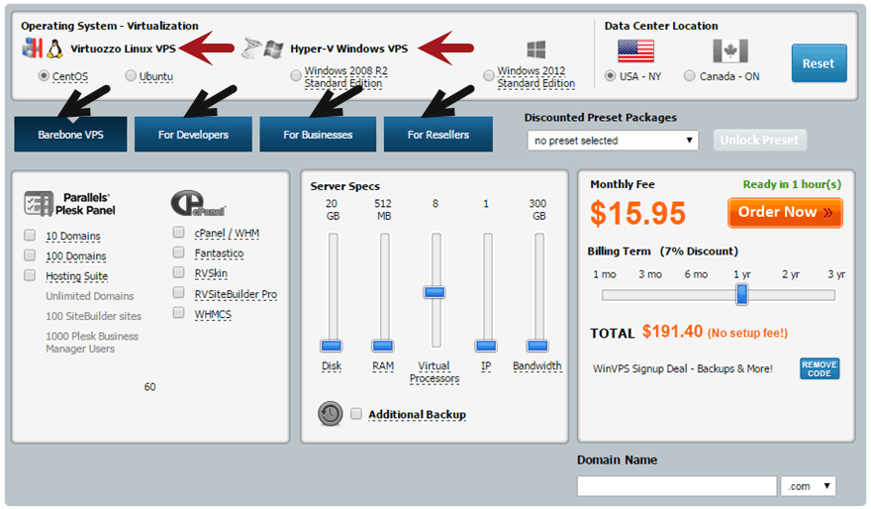Click the Parallels Plesk Panel logo
This screenshot has height=509, width=871.
[69, 204]
